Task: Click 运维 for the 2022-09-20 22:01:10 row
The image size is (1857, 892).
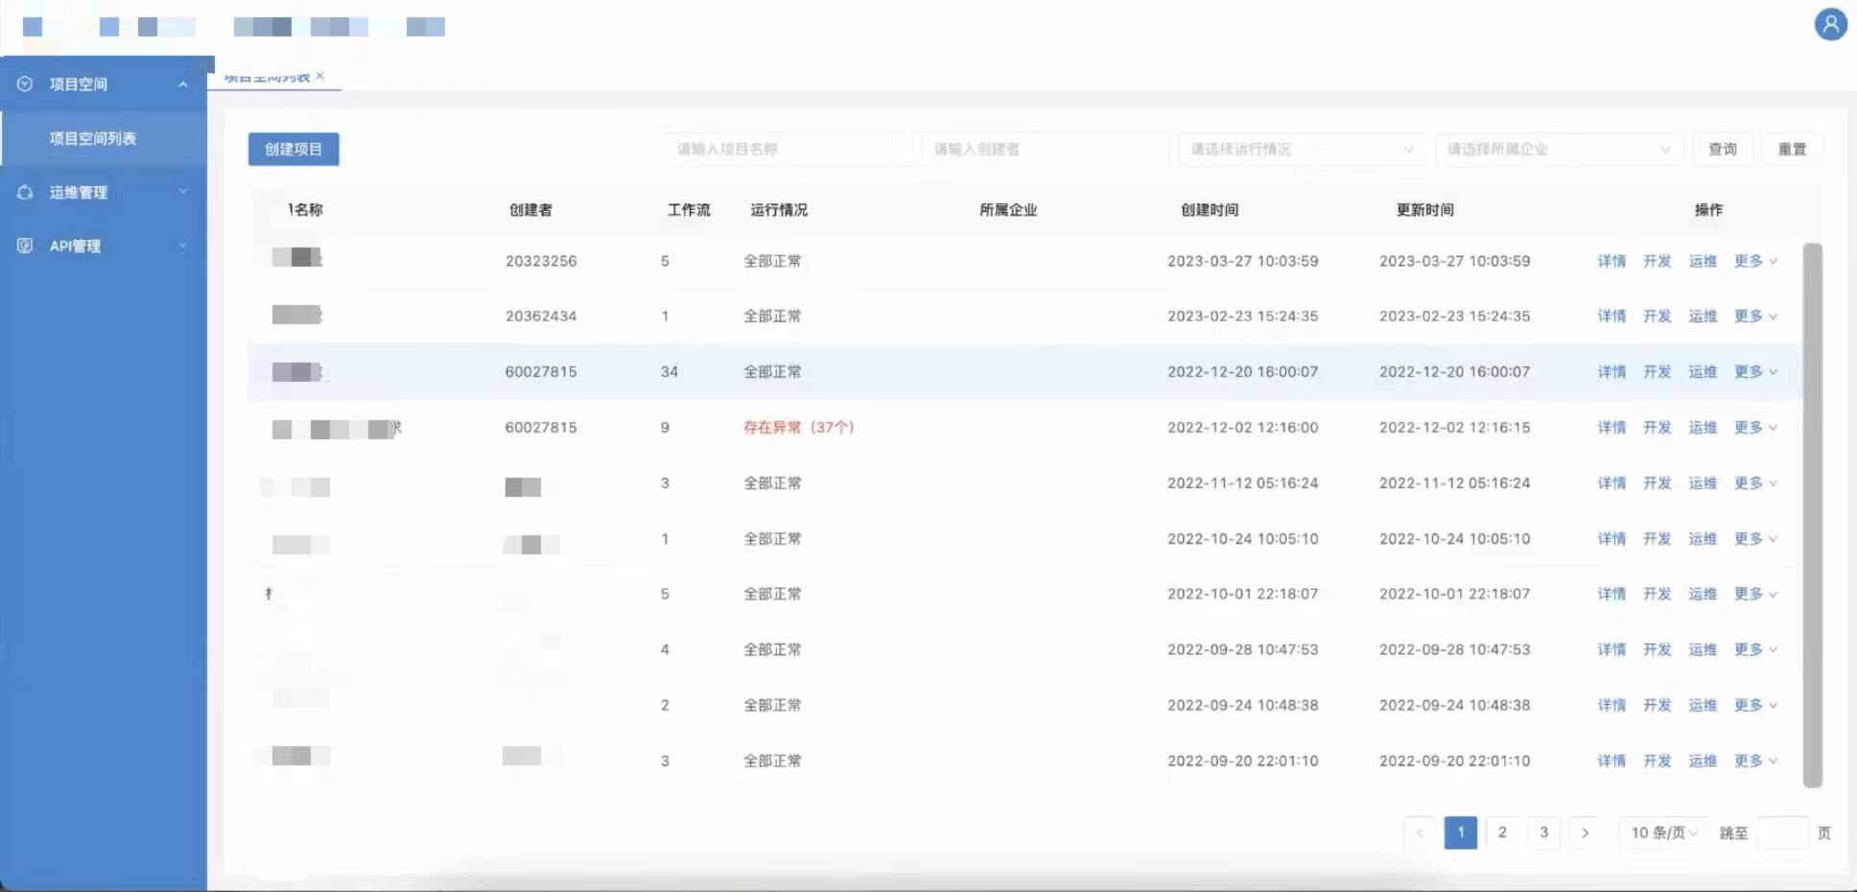Action: click(1703, 761)
